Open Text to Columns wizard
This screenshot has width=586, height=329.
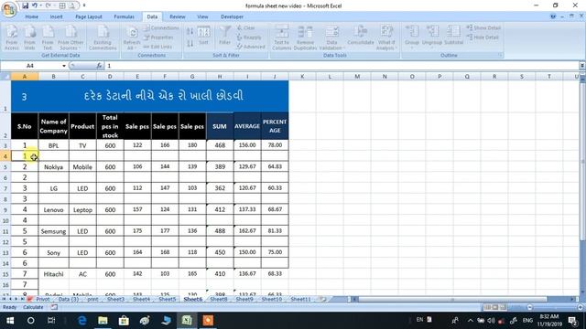pyautogui.click(x=281, y=37)
